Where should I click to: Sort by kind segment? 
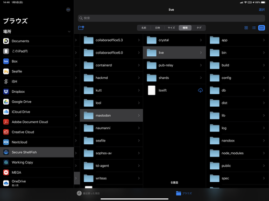[185, 28]
